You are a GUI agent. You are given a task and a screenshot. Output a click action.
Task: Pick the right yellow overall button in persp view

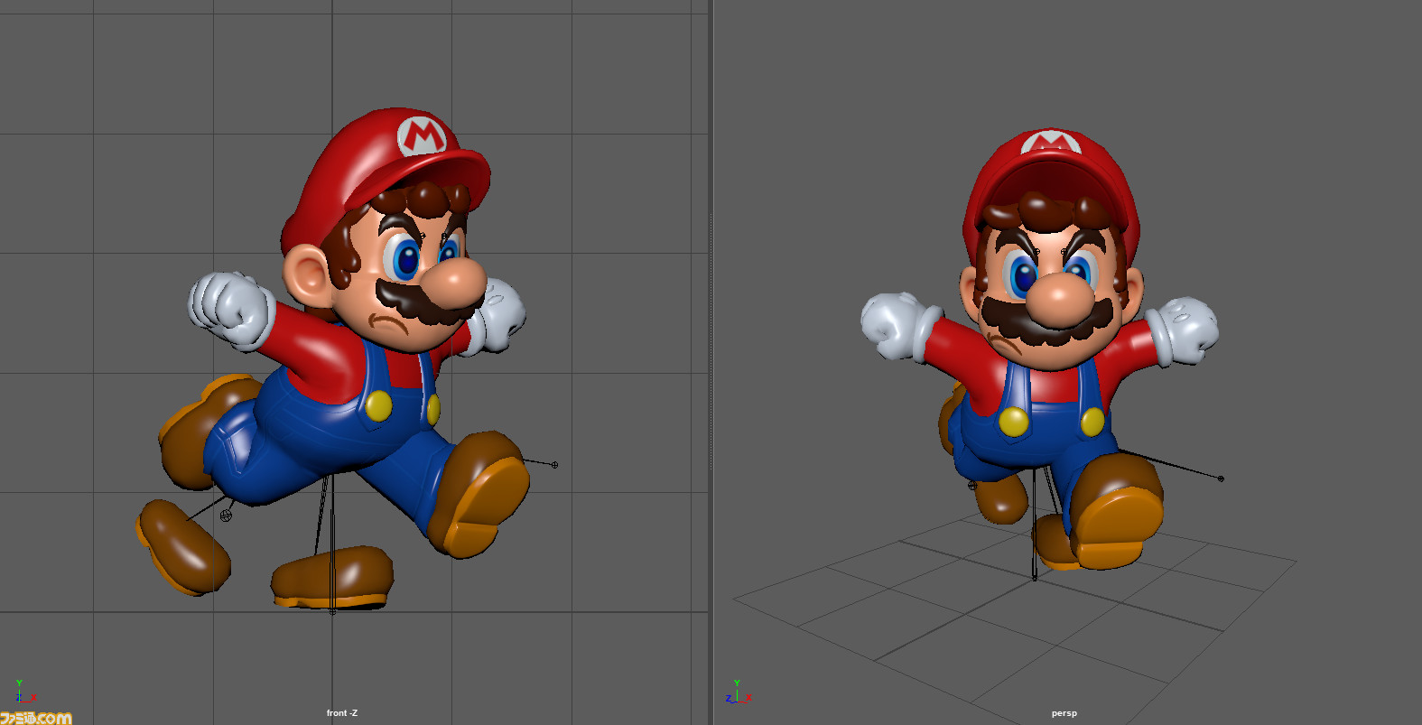pyautogui.click(x=1092, y=422)
